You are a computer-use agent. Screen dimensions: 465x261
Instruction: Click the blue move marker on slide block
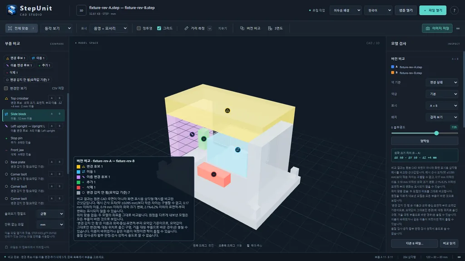pyautogui.click(x=238, y=150)
